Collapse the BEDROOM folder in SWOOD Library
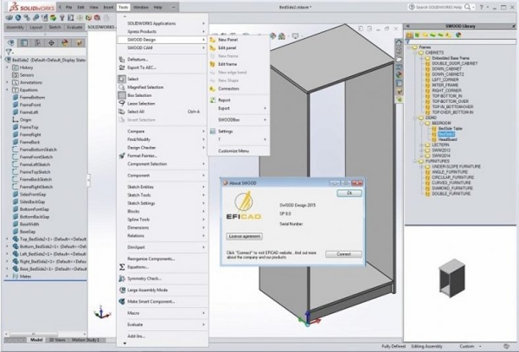Screen dimensions: 519x352 point(422,123)
